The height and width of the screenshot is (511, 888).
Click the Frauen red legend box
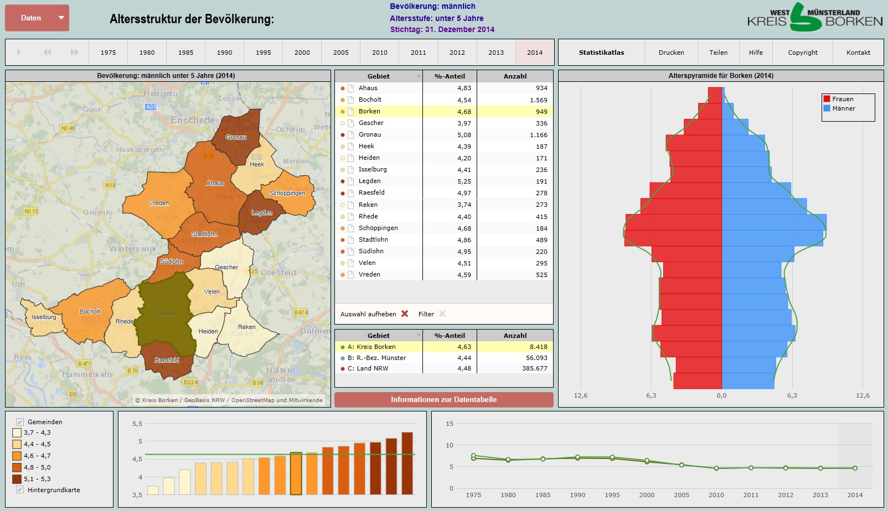pyautogui.click(x=827, y=99)
